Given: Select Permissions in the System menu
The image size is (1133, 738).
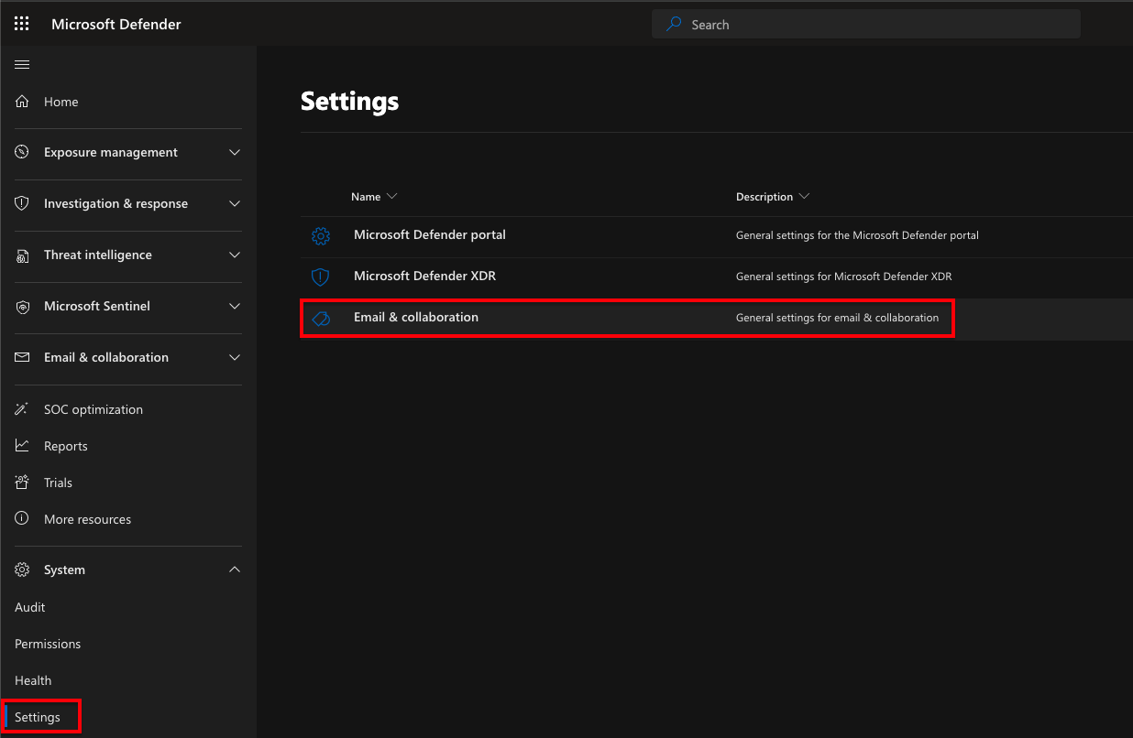Looking at the screenshot, I should click(x=48, y=644).
